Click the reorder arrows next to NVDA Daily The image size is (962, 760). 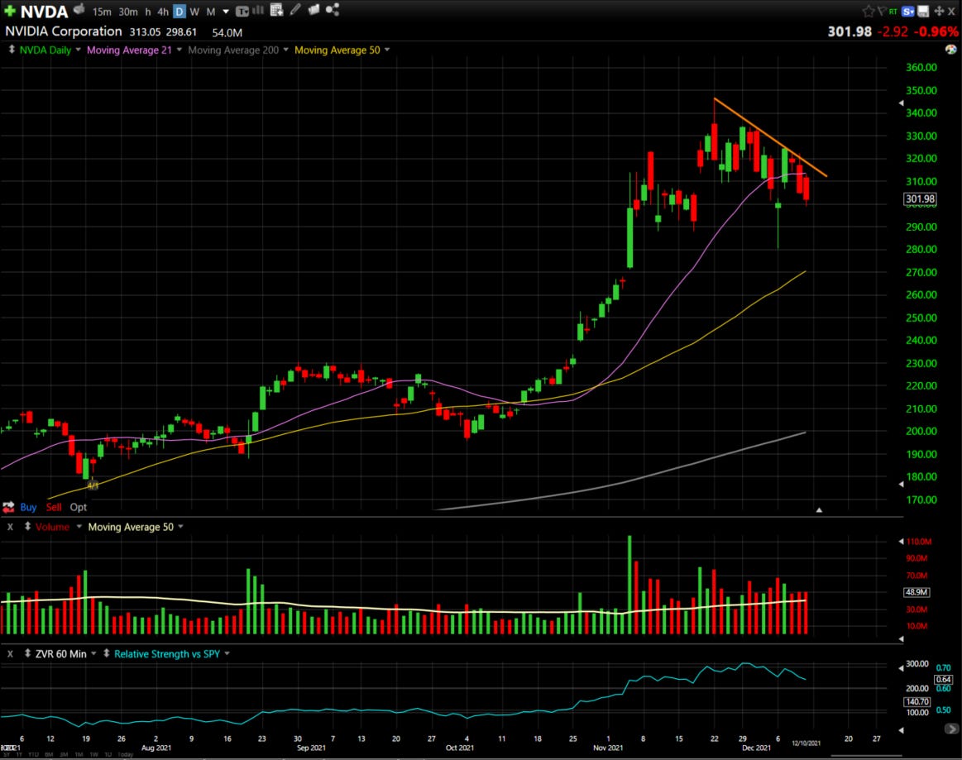[x=11, y=49]
